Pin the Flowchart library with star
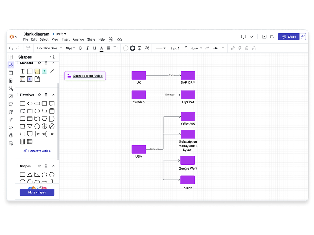314x235 pixels. point(40,95)
